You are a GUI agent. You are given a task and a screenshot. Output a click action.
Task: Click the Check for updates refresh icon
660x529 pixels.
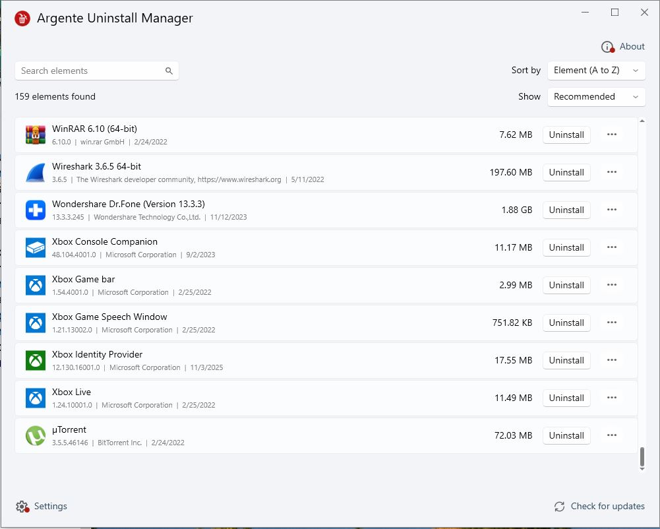pos(559,507)
